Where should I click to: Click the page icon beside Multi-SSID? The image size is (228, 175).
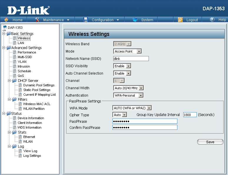pyautogui.click(x=14, y=57)
